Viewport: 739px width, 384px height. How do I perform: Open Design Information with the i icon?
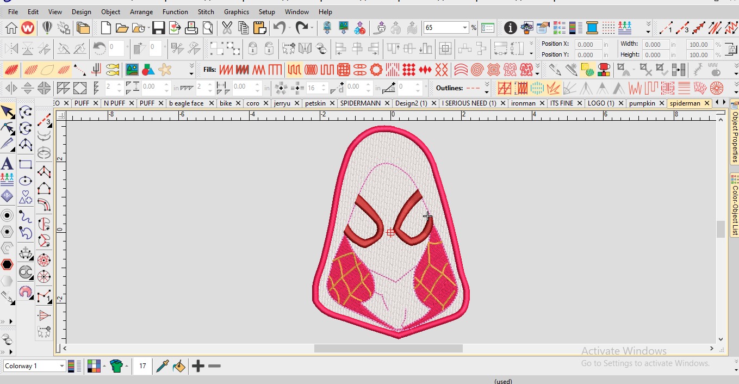click(510, 28)
